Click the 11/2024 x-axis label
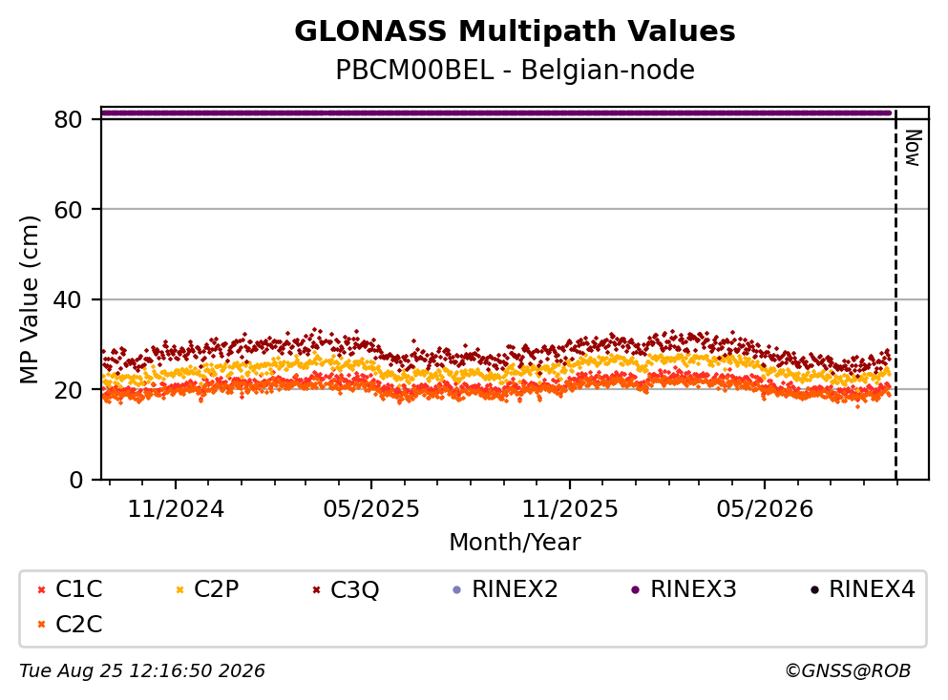This screenshot has width=948, height=700. pos(176,509)
